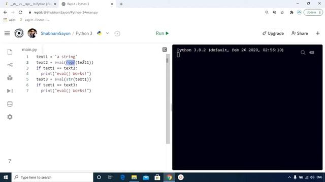Image resolution: width=325 pixels, height=182 pixels.
Task: Open ShubhamSayon username link
Action: (x=55, y=33)
